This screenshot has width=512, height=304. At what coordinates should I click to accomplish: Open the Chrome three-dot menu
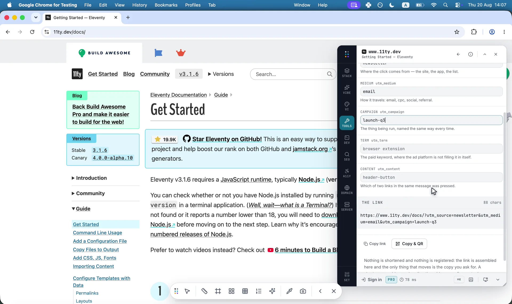(504, 32)
